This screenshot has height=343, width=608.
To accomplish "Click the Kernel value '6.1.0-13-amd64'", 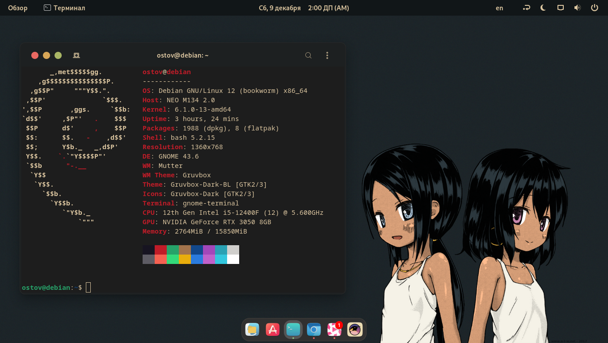I will [x=203, y=109].
